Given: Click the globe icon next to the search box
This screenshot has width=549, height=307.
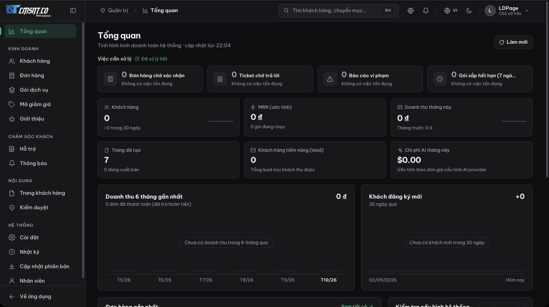Looking at the screenshot, I should pyautogui.click(x=411, y=11).
